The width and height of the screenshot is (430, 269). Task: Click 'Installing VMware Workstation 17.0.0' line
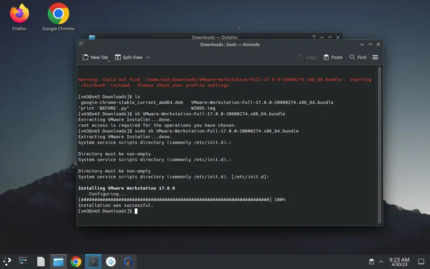[127, 188]
